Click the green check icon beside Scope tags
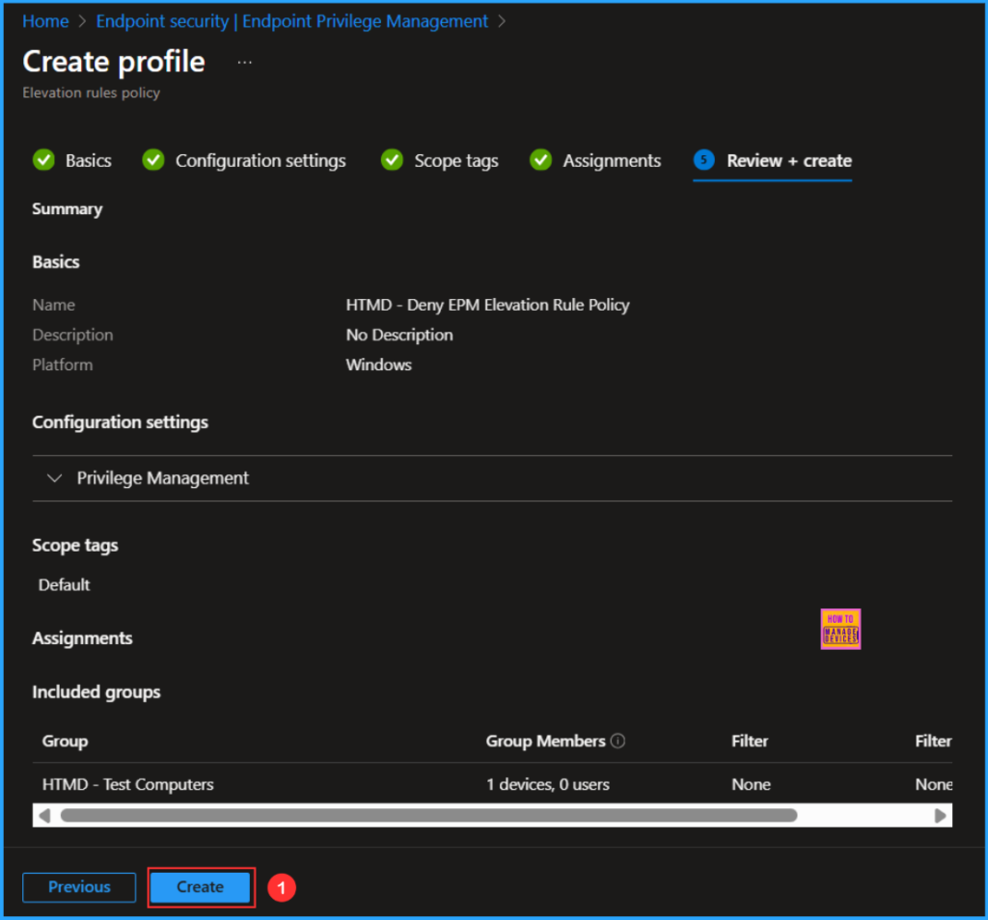 (x=392, y=160)
